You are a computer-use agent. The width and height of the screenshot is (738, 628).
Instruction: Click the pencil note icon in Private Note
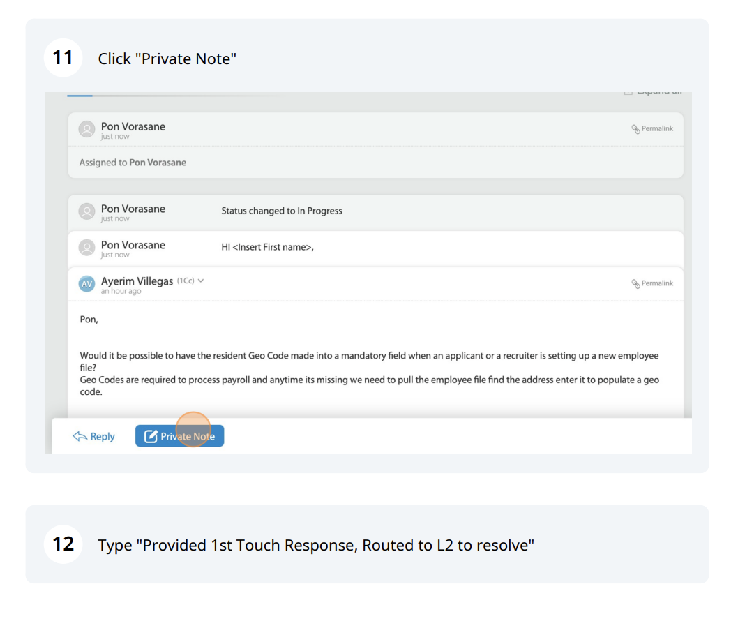(x=151, y=436)
